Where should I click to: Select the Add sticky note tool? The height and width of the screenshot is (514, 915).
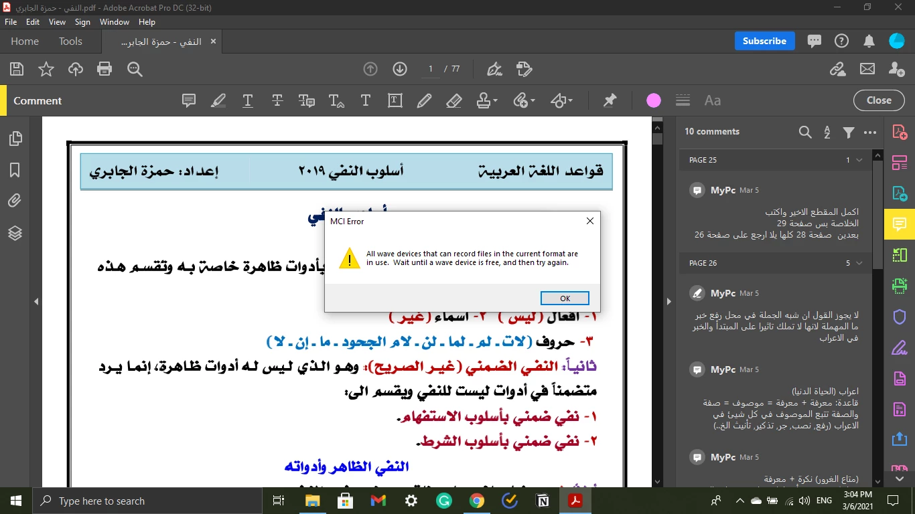(189, 100)
